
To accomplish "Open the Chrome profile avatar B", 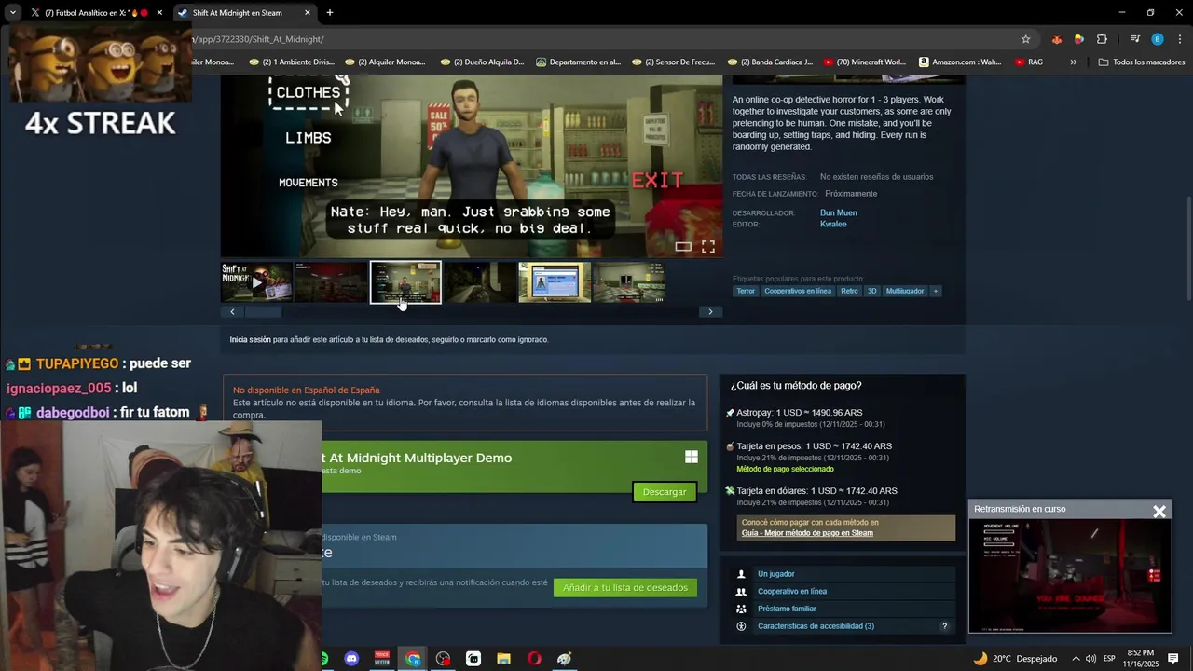I will (1157, 39).
